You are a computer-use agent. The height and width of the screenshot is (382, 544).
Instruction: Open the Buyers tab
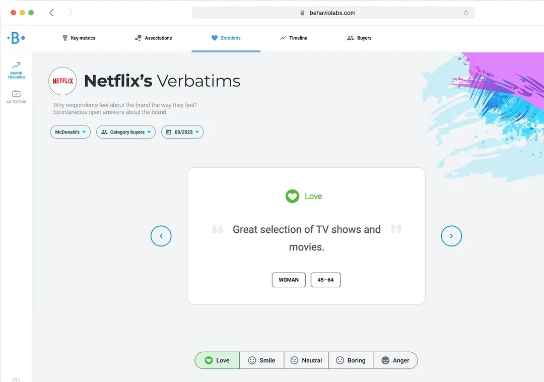[x=360, y=38]
